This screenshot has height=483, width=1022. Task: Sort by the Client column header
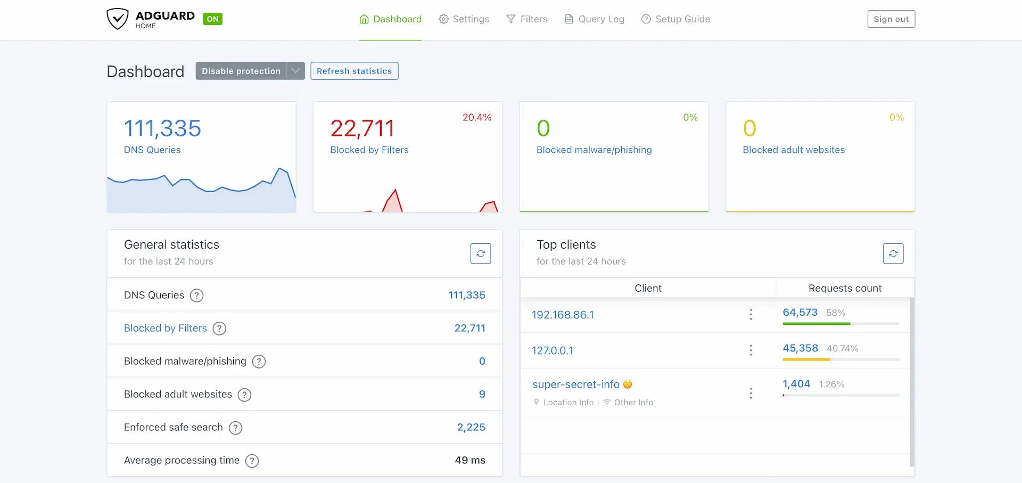tap(648, 288)
